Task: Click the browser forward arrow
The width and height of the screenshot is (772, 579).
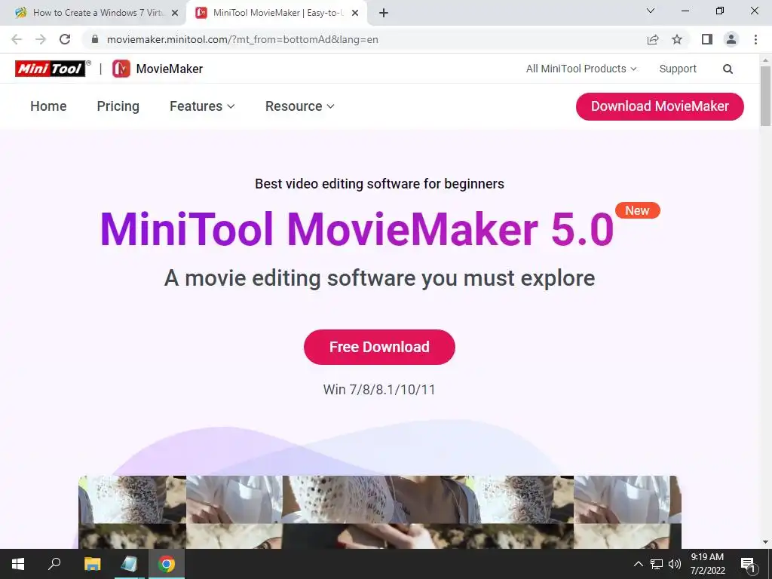Action: 41,39
